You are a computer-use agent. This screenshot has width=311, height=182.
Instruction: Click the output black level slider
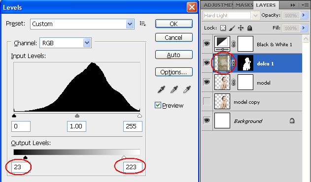[25, 157]
